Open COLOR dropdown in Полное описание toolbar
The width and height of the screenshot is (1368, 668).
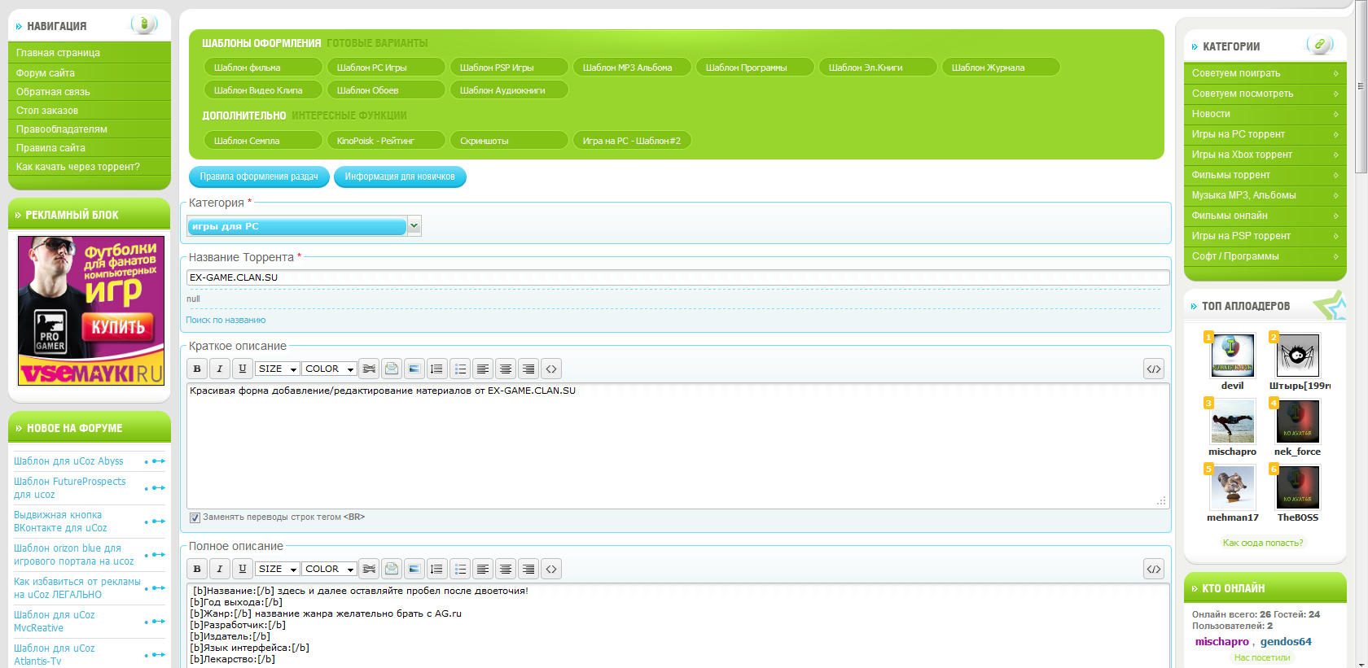tap(329, 569)
